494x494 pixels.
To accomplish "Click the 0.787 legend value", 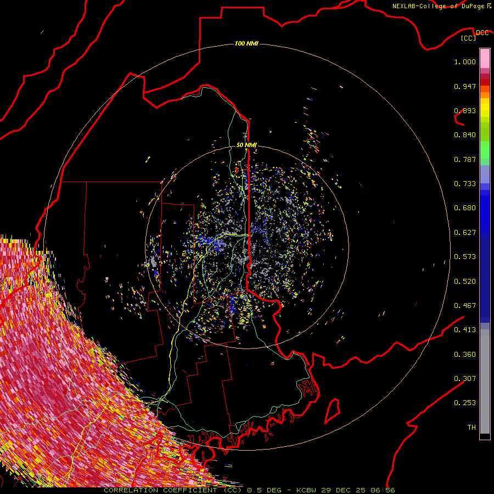I will (x=465, y=159).
